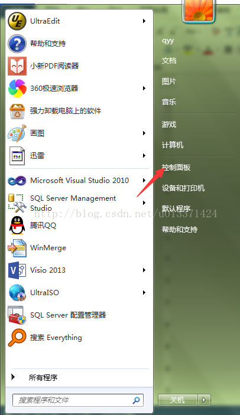Select the 搜索 Everything label
This screenshot has width=240, height=415.
pos(56,338)
